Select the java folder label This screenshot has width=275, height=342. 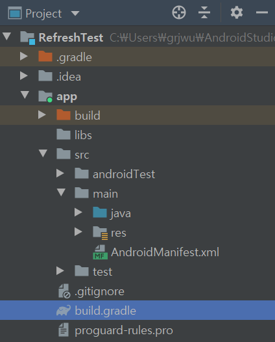click(121, 213)
